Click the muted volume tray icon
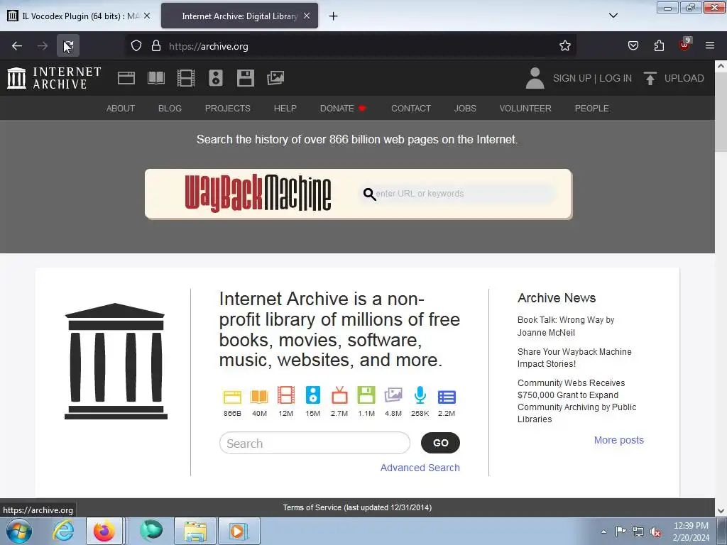The width and height of the screenshot is (727, 545). (655, 532)
